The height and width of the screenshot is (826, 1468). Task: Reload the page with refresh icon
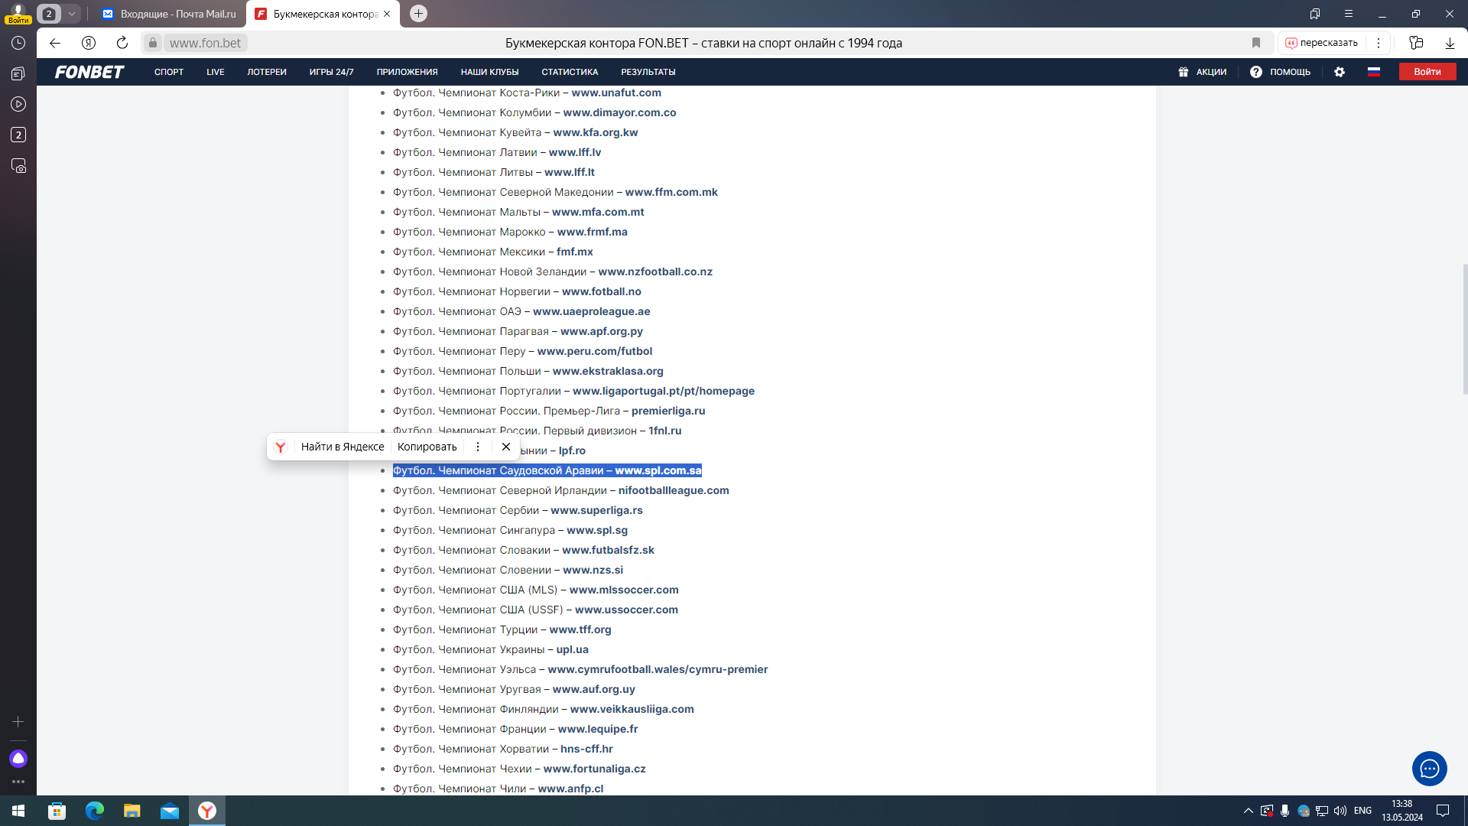pyautogui.click(x=122, y=43)
